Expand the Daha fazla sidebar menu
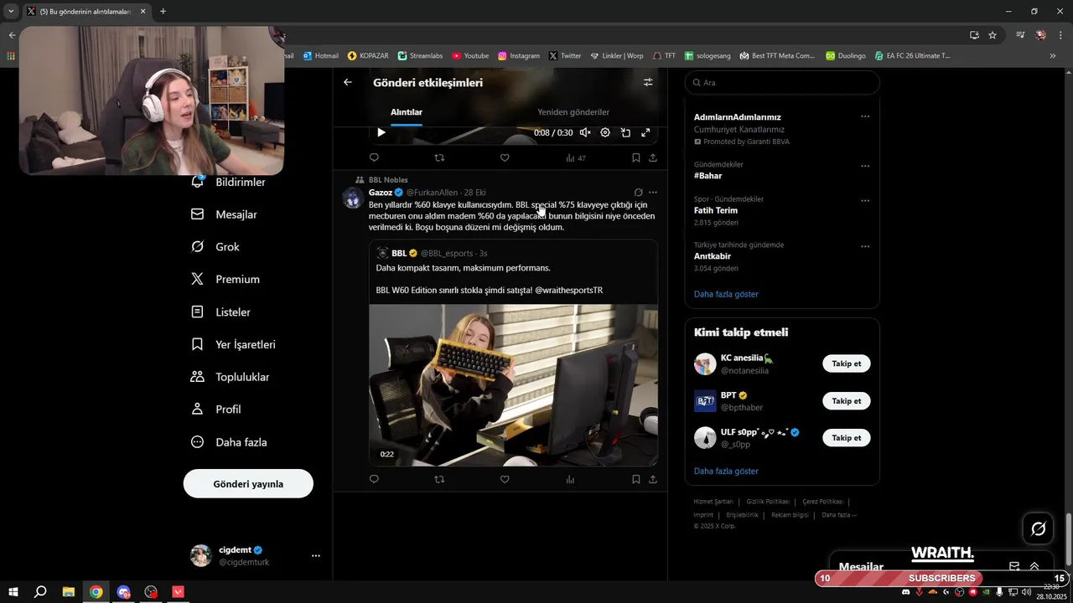1073x603 pixels. tap(229, 442)
